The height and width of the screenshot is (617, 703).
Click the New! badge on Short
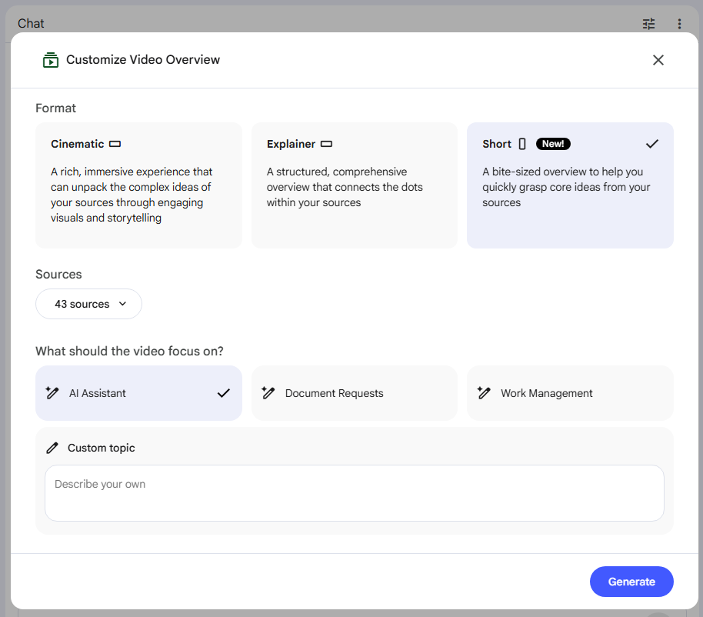(x=553, y=144)
